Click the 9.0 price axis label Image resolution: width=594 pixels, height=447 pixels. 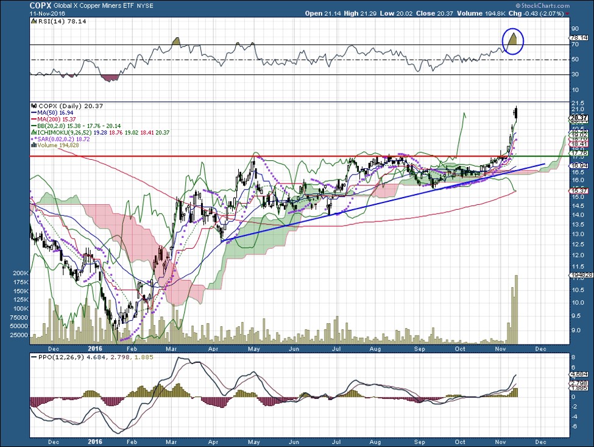point(576,331)
